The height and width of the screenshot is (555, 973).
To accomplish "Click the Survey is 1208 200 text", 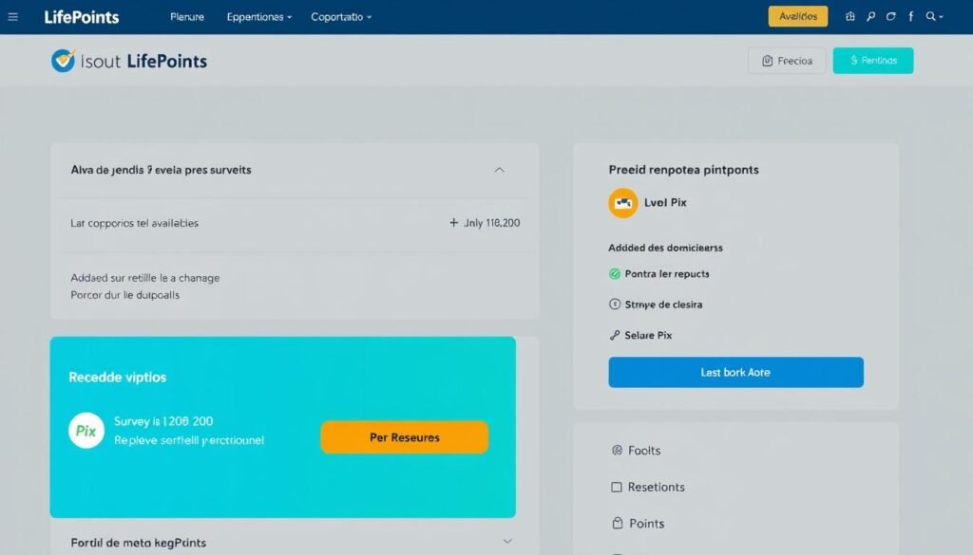I will tap(163, 421).
